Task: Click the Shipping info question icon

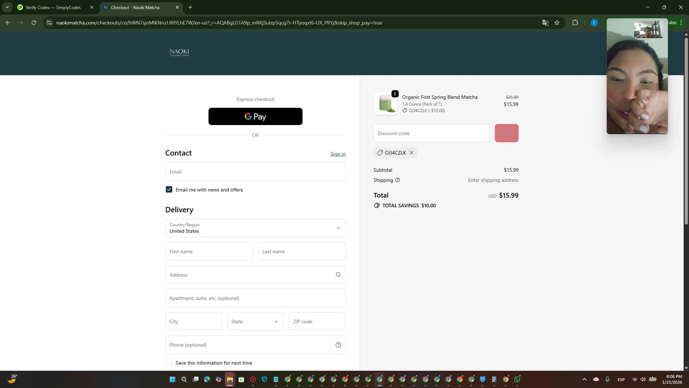Action: [x=398, y=180]
